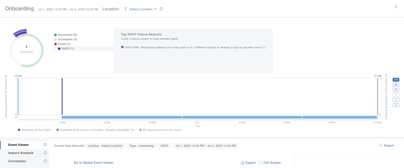Toggle Attempts of all clients in location legend
The width and height of the screenshot is (404, 168).
(x=95, y=130)
